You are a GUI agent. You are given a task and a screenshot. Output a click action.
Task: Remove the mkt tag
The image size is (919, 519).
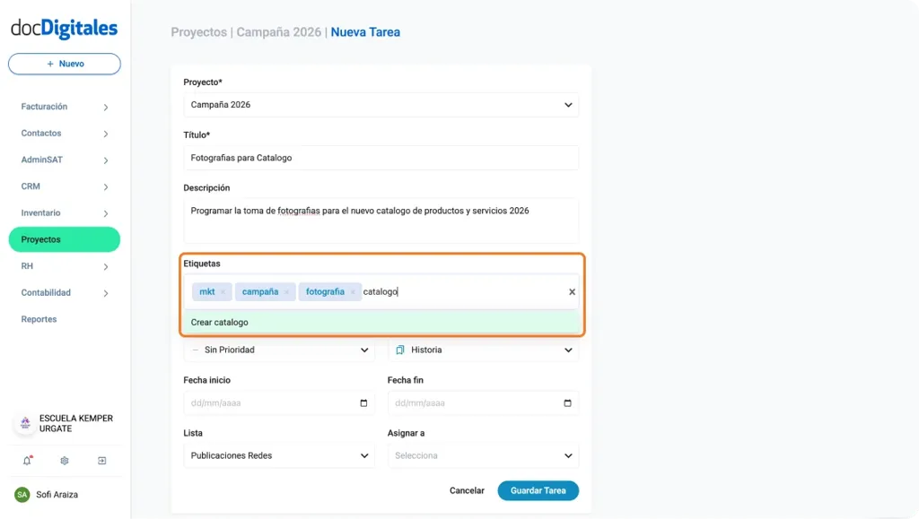(x=223, y=290)
